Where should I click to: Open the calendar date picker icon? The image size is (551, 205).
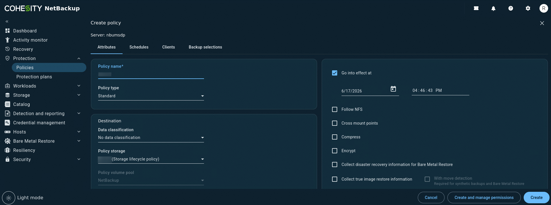pos(393,89)
